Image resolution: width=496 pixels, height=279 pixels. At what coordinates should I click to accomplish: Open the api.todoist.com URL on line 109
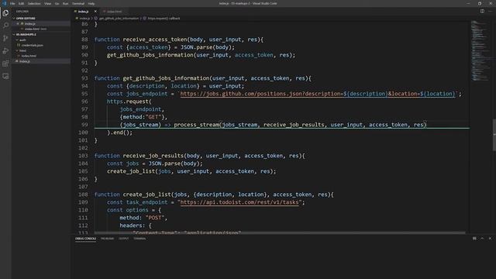[239, 202]
